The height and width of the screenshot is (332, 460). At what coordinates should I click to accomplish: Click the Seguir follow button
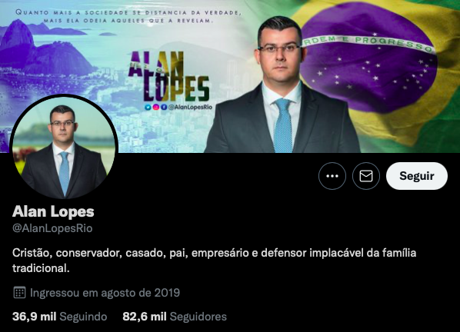[x=417, y=176]
